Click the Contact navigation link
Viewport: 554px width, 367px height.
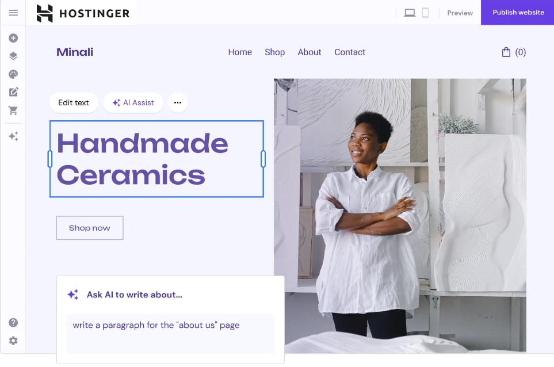click(350, 52)
